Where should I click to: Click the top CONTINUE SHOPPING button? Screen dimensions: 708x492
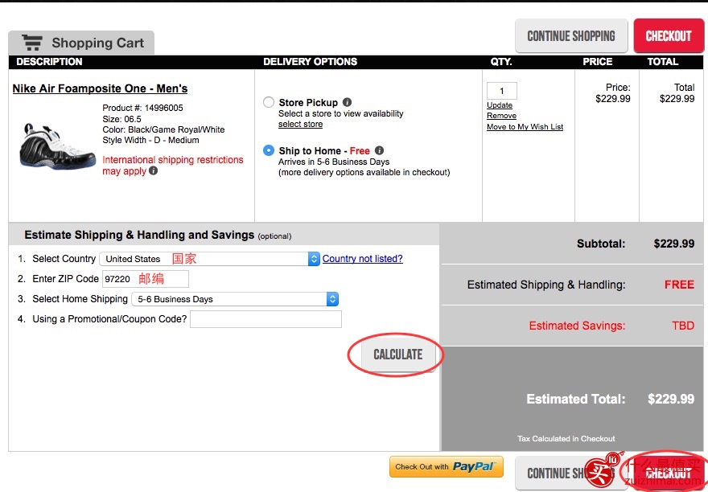(x=571, y=35)
